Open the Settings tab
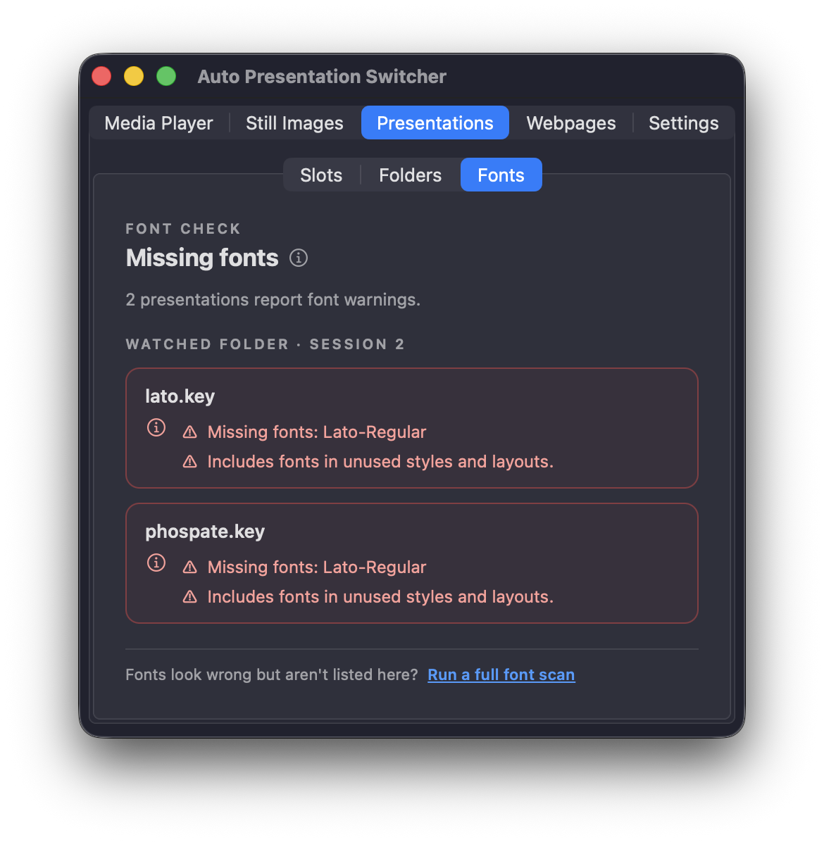Image resolution: width=824 pixels, height=842 pixels. click(x=683, y=123)
